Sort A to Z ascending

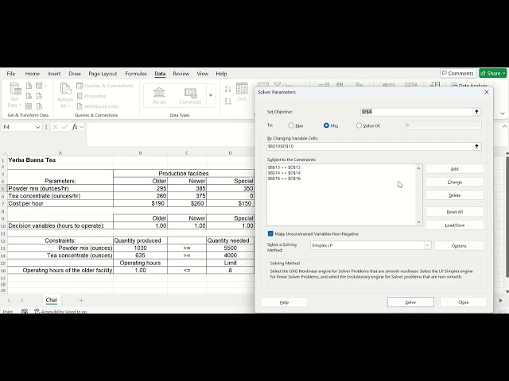point(228,89)
